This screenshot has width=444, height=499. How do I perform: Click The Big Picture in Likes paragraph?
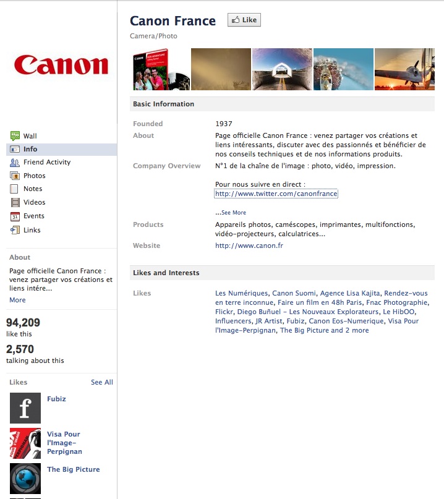pyautogui.click(x=304, y=330)
